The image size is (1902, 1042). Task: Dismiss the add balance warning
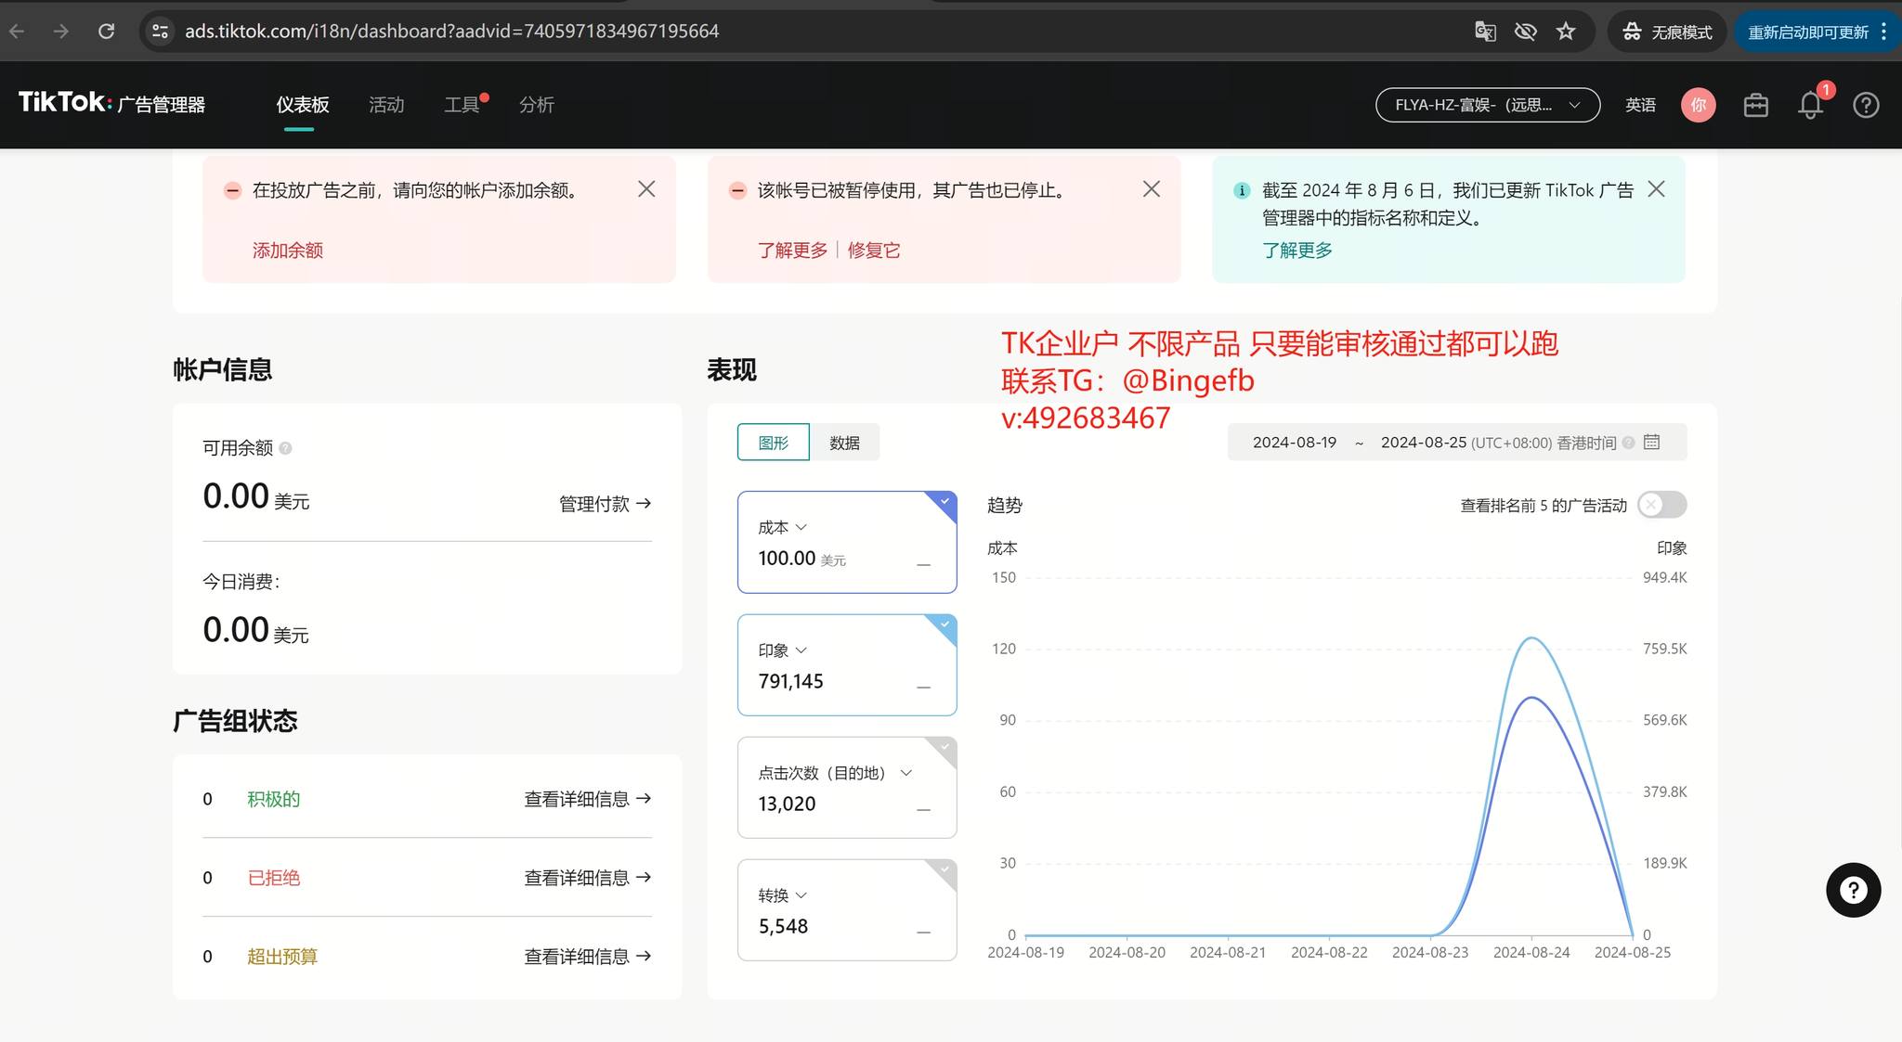click(646, 189)
